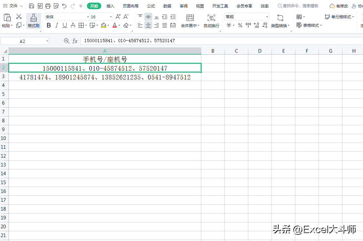Click the Justify alignment icon

click(165, 25)
